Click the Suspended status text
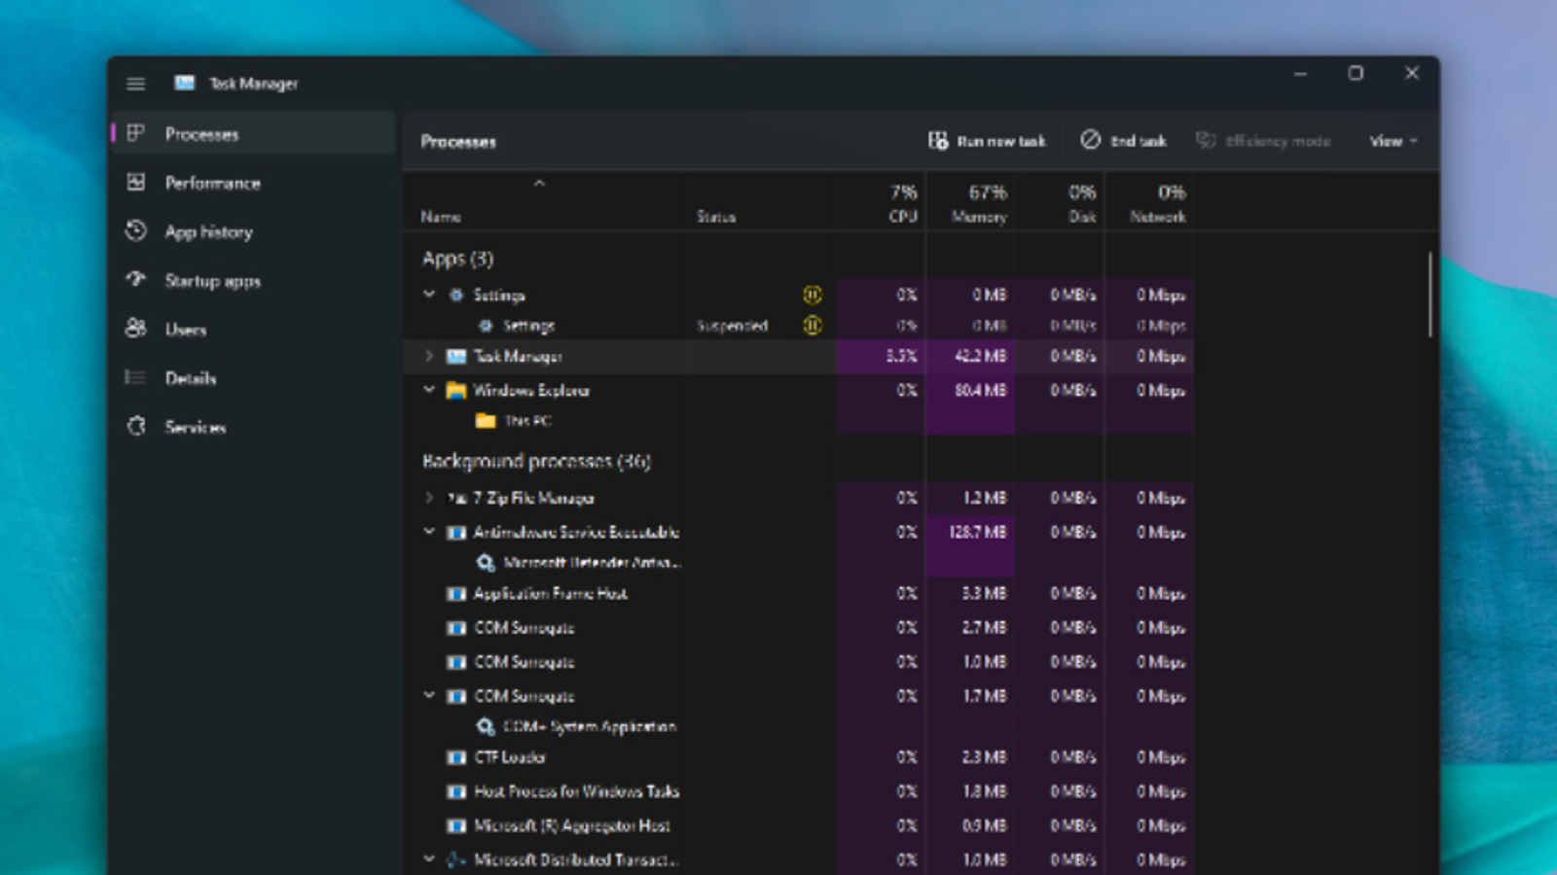 tap(732, 326)
